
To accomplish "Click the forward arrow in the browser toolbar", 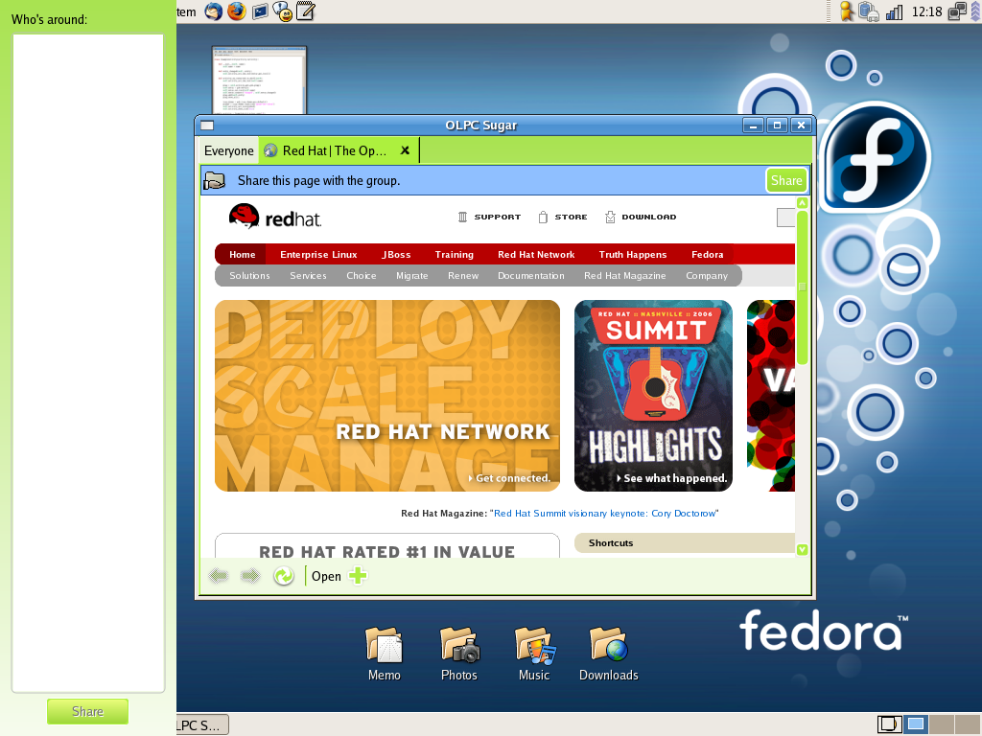I will (x=250, y=576).
